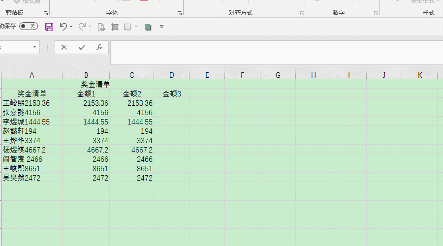
Task: Open print preview and print
Action: coord(101,27)
